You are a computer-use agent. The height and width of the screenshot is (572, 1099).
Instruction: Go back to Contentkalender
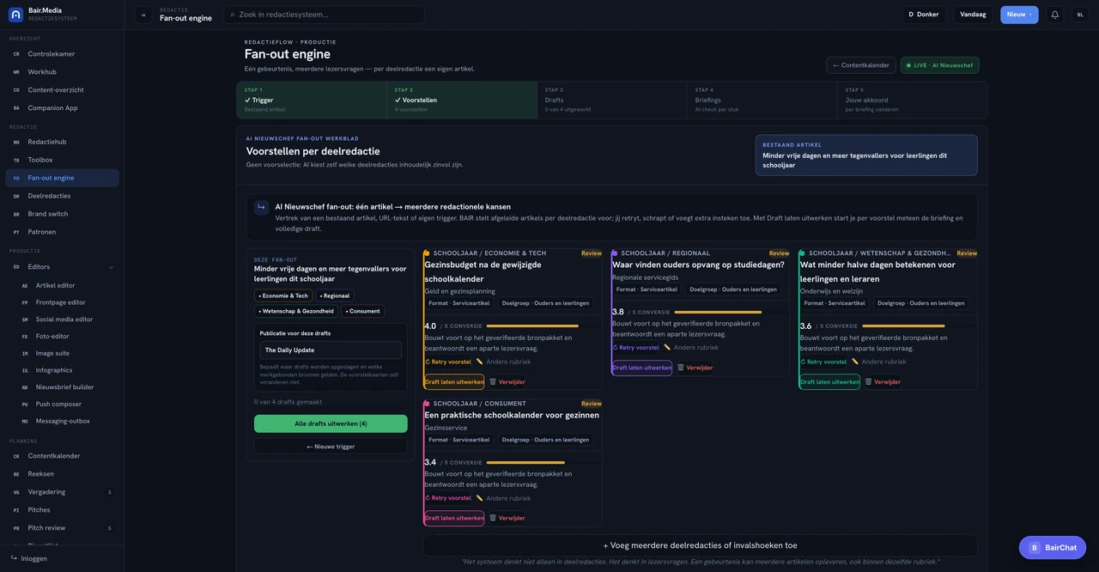click(x=861, y=65)
